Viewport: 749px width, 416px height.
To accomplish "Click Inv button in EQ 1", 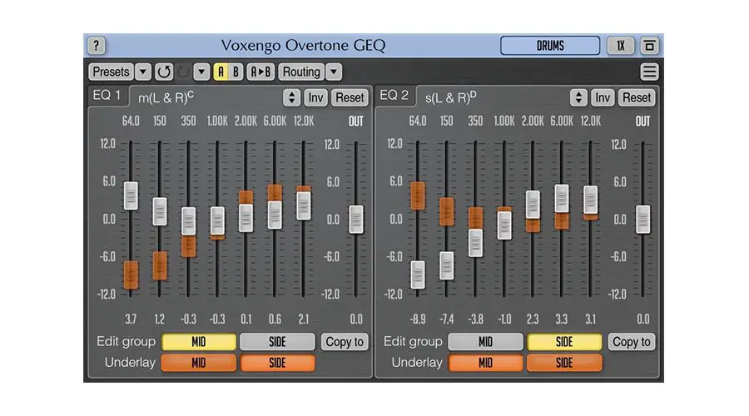I will point(315,97).
